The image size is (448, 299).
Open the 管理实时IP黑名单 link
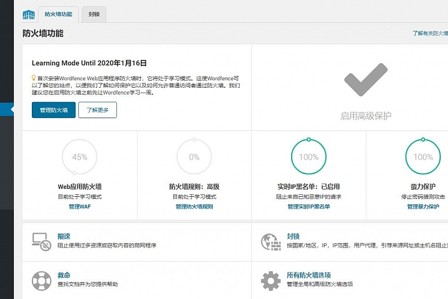pos(309,207)
